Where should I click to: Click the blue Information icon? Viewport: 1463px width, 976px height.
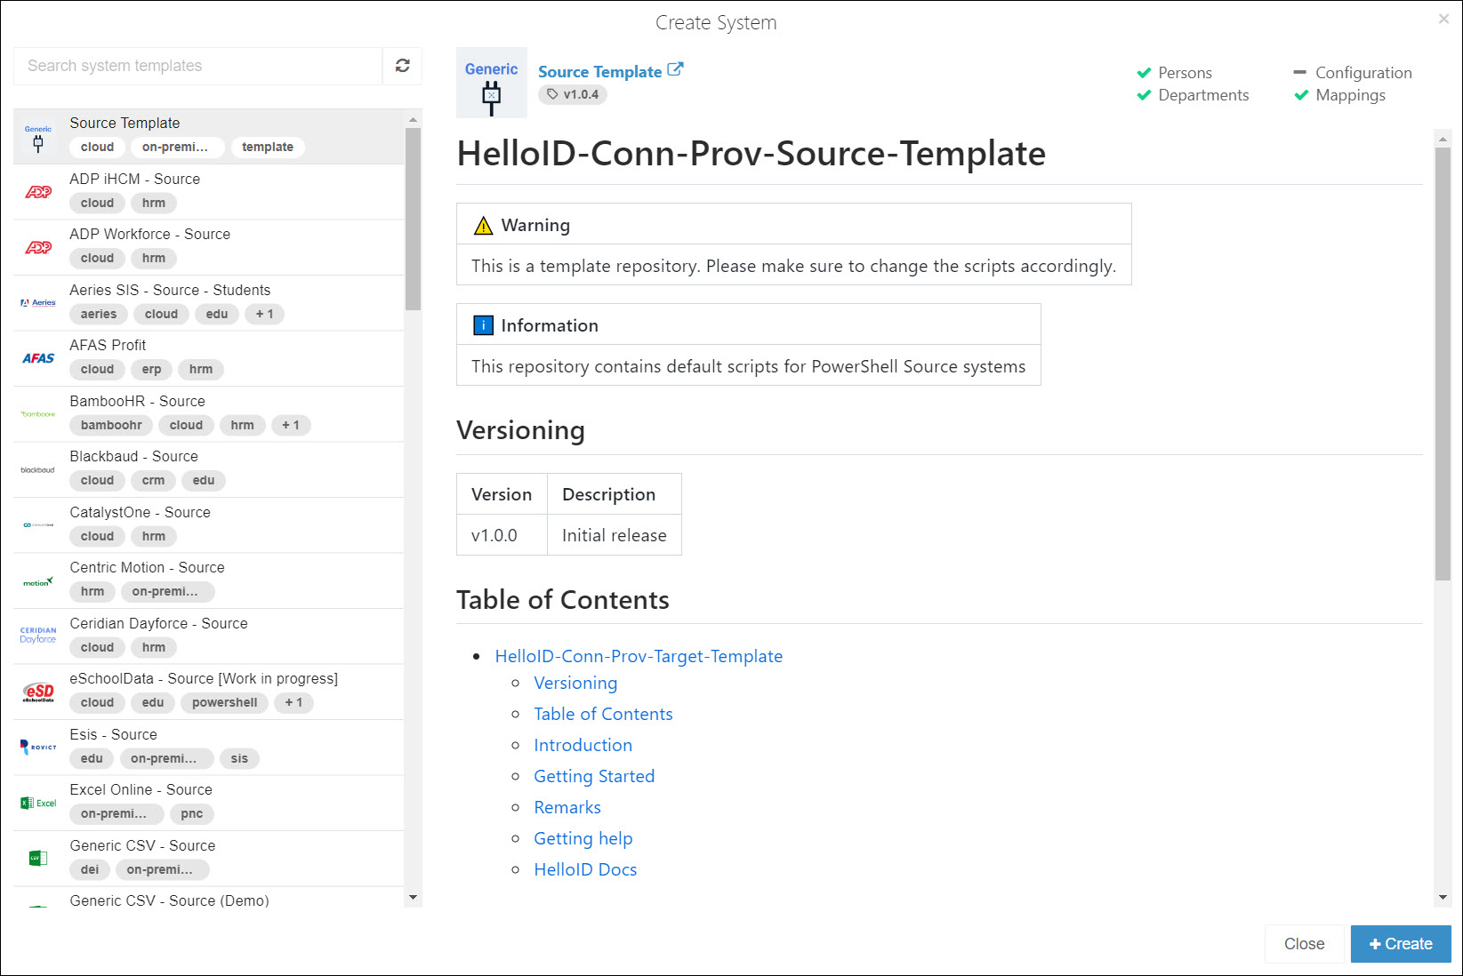tap(483, 325)
